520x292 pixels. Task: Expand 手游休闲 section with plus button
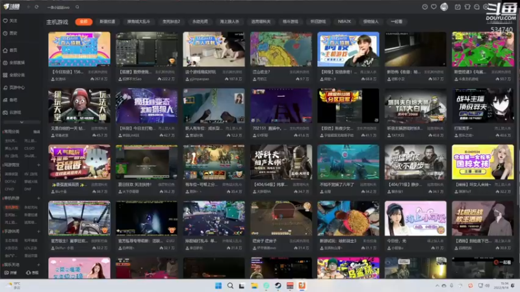[x=38, y=232]
